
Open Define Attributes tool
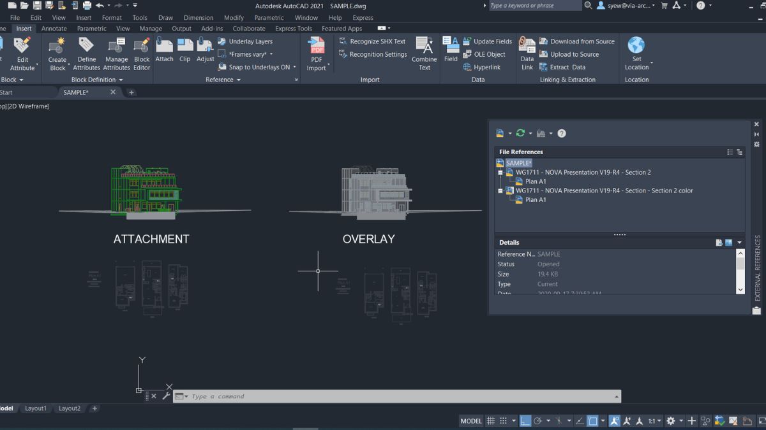(86, 54)
